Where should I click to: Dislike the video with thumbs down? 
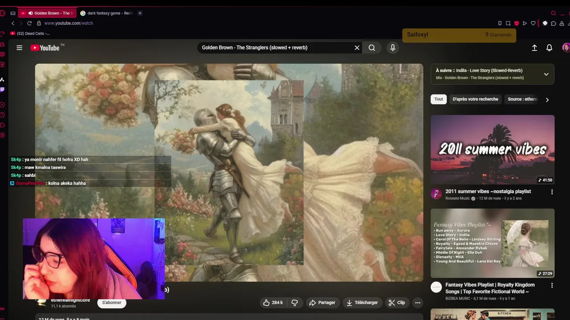click(294, 303)
